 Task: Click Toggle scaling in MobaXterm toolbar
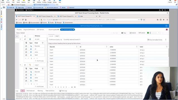point(20,7)
